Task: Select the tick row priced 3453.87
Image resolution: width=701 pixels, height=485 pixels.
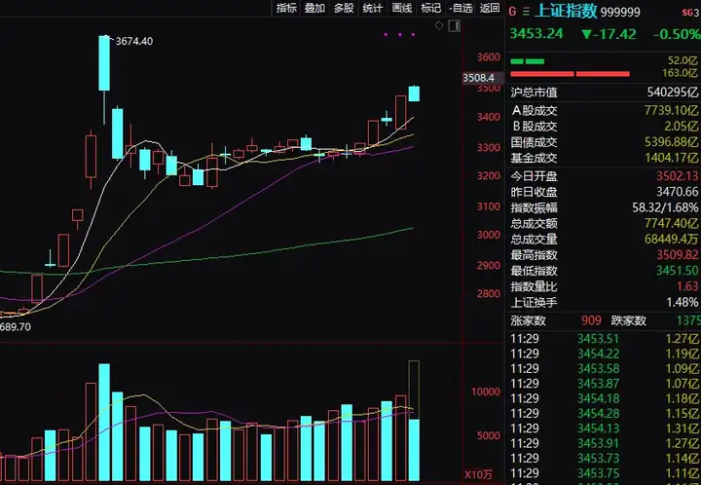Action: click(604, 384)
